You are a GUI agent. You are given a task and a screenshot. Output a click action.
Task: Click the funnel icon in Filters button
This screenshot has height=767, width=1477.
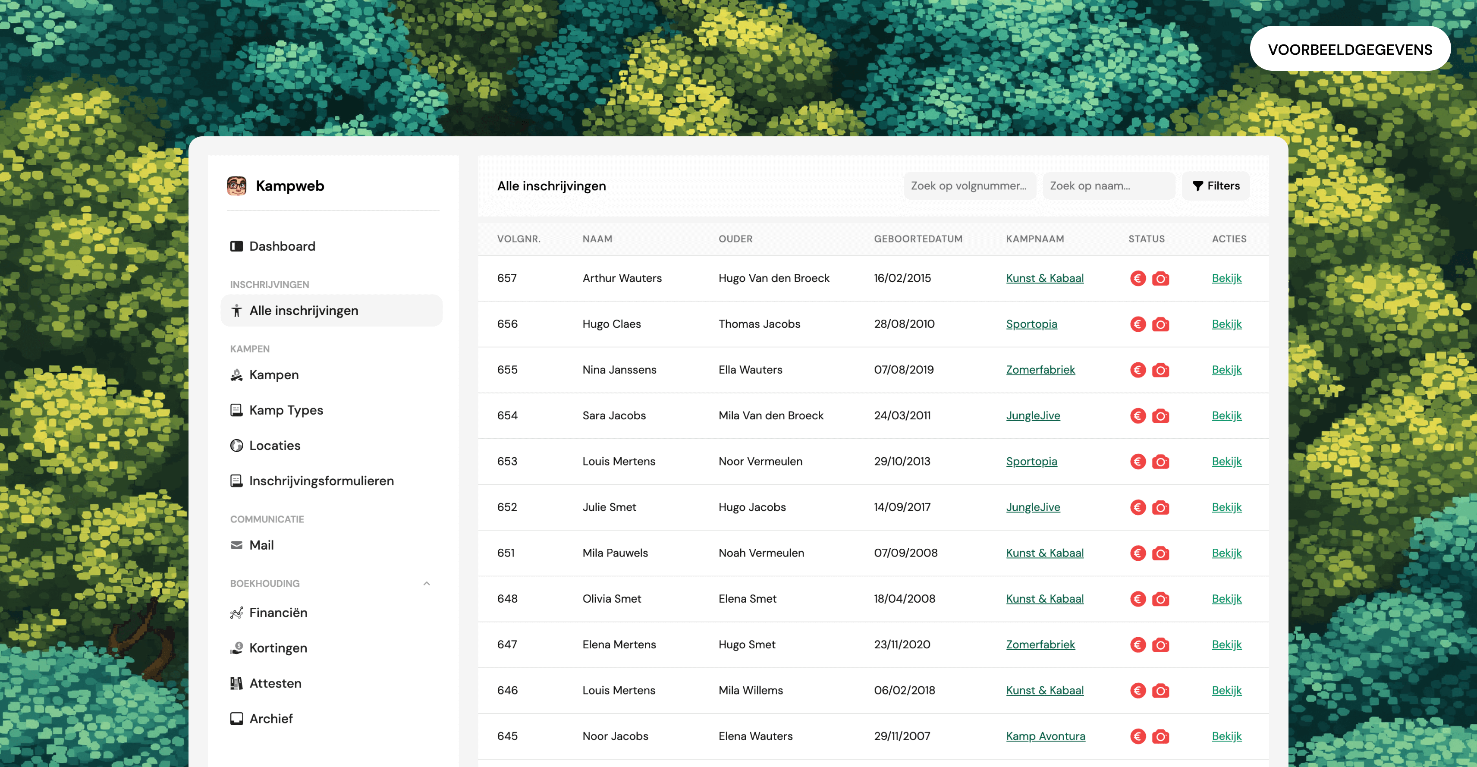coord(1197,186)
